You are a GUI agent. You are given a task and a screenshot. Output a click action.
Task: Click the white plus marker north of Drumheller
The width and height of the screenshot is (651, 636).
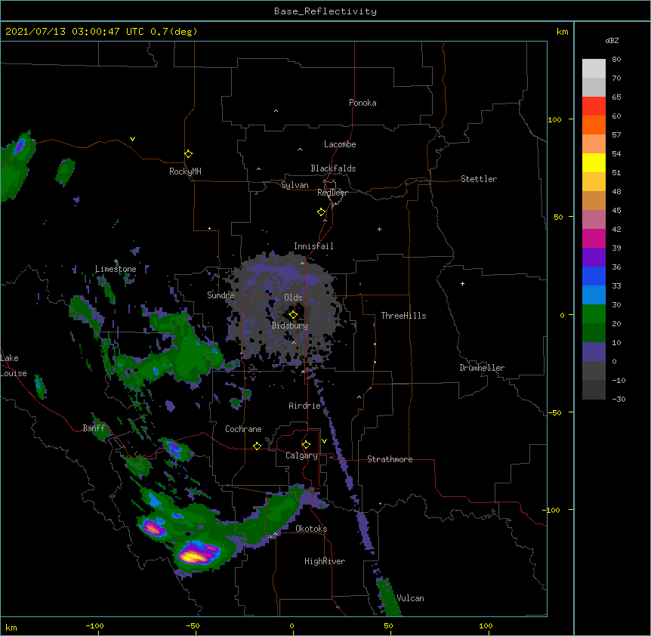click(x=462, y=283)
